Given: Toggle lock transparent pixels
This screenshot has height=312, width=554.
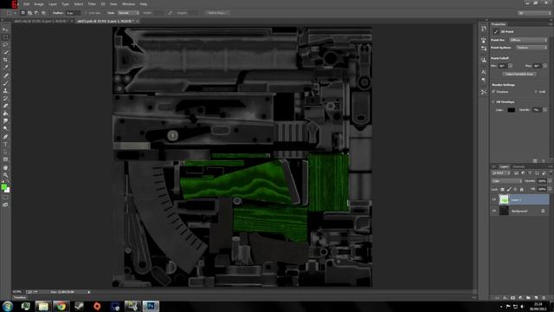Looking at the screenshot, I should pyautogui.click(x=502, y=190).
